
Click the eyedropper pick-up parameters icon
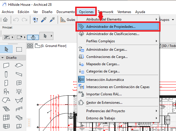[44, 20]
